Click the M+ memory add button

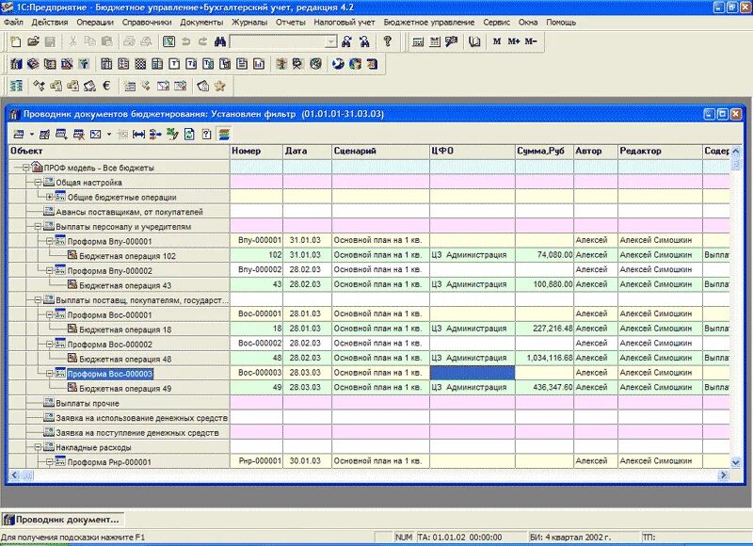(513, 41)
